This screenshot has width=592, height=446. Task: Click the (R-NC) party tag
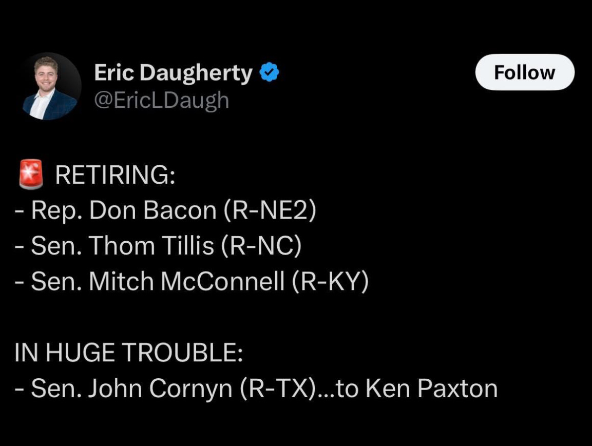[x=261, y=246]
